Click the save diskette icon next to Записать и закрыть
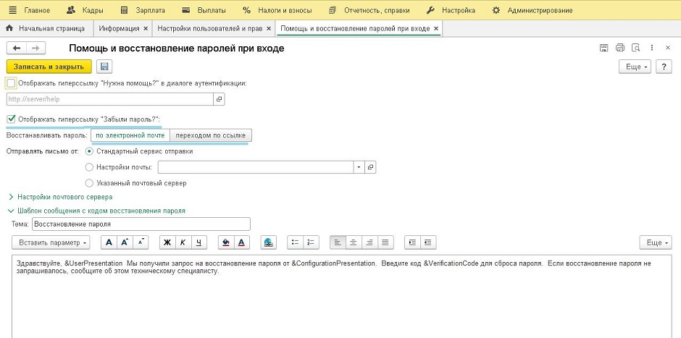 (104, 67)
